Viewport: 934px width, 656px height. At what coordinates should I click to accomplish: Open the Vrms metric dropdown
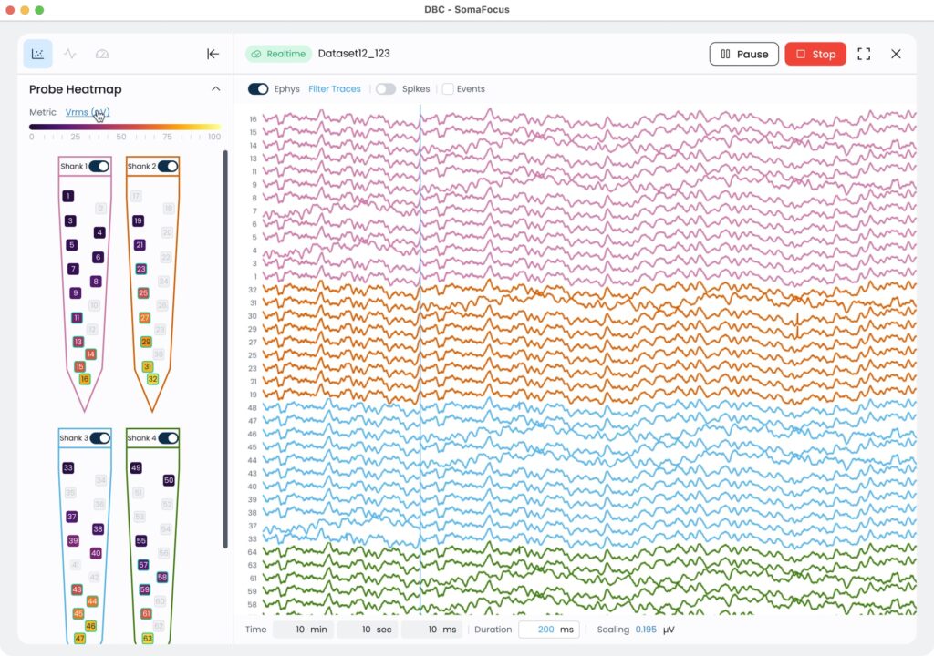[x=88, y=112]
